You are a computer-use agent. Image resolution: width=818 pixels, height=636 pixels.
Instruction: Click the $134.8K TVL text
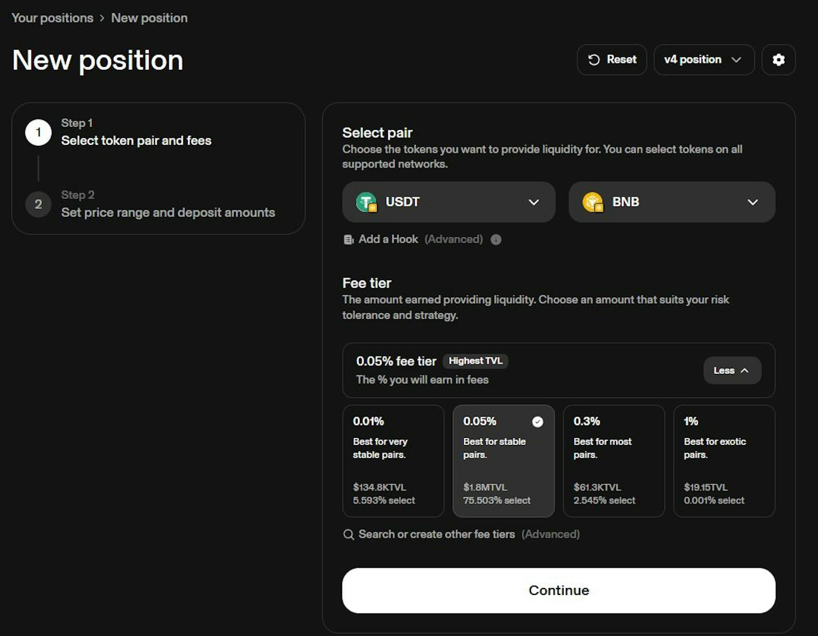(x=379, y=487)
